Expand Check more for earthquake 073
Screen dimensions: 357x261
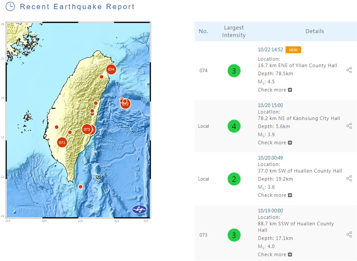(x=275, y=254)
